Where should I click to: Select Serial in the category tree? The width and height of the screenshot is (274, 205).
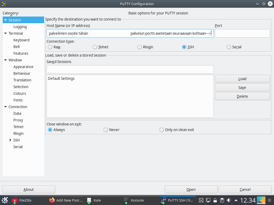pyautogui.click(x=18, y=147)
